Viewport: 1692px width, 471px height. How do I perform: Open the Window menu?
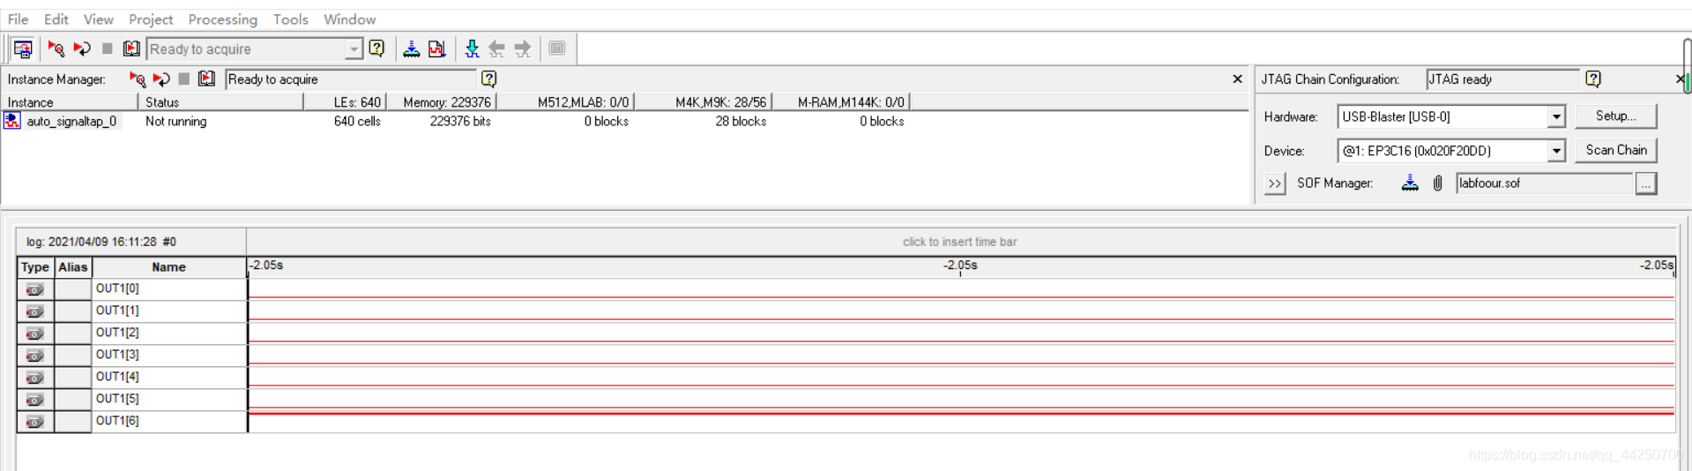[349, 19]
